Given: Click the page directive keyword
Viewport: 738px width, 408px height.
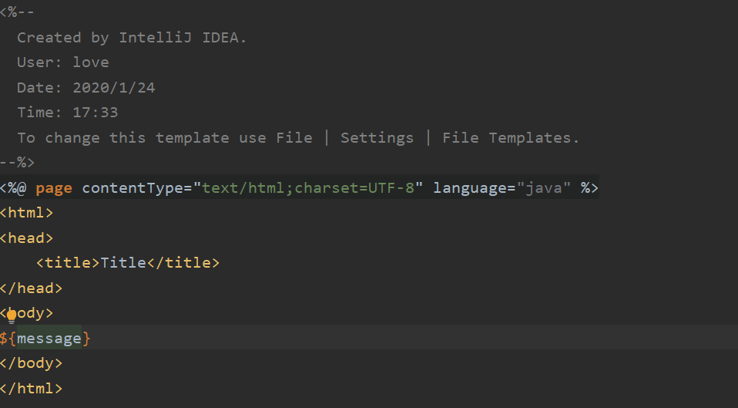Looking at the screenshot, I should tap(54, 187).
